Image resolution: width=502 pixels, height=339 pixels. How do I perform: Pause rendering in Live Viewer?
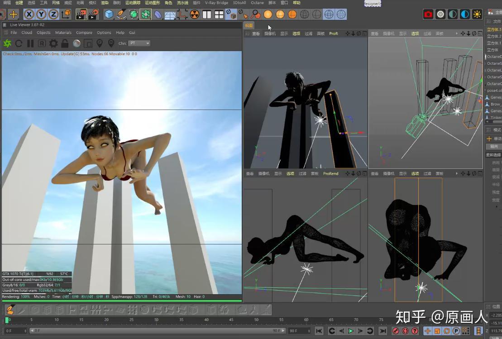point(30,43)
